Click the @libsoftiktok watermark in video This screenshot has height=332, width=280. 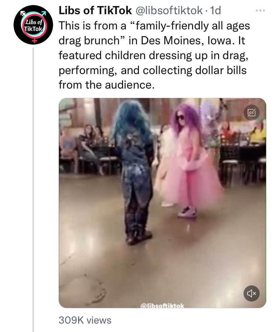pyautogui.click(x=162, y=306)
